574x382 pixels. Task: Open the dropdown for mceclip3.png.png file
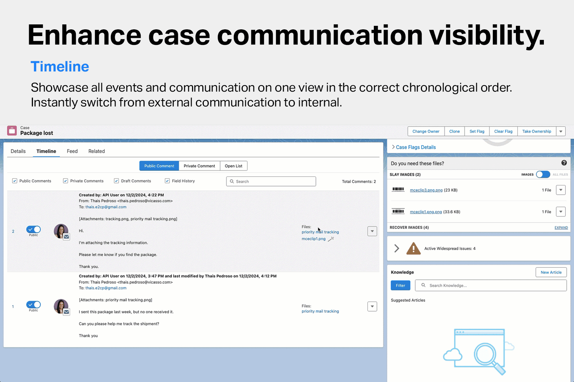pos(561,190)
